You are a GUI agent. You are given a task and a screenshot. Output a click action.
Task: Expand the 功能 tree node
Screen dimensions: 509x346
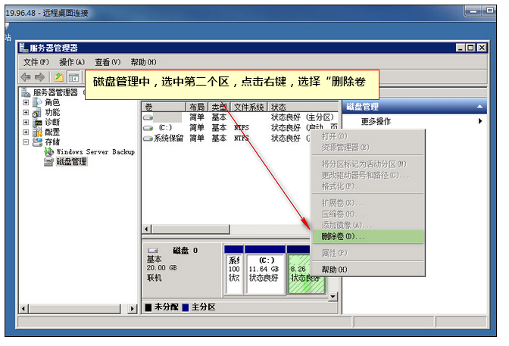click(27, 112)
